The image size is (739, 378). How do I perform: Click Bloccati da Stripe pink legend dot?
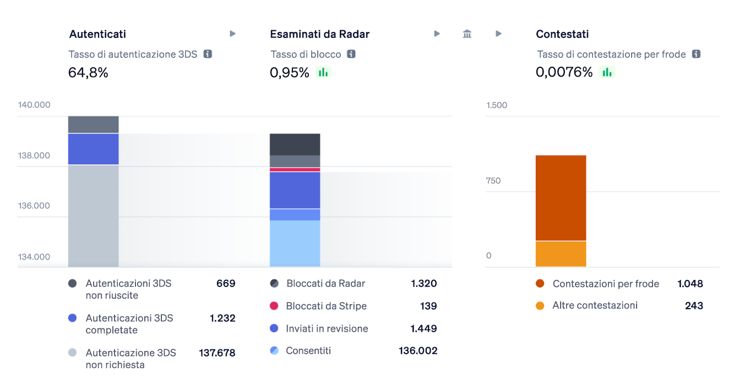click(274, 306)
